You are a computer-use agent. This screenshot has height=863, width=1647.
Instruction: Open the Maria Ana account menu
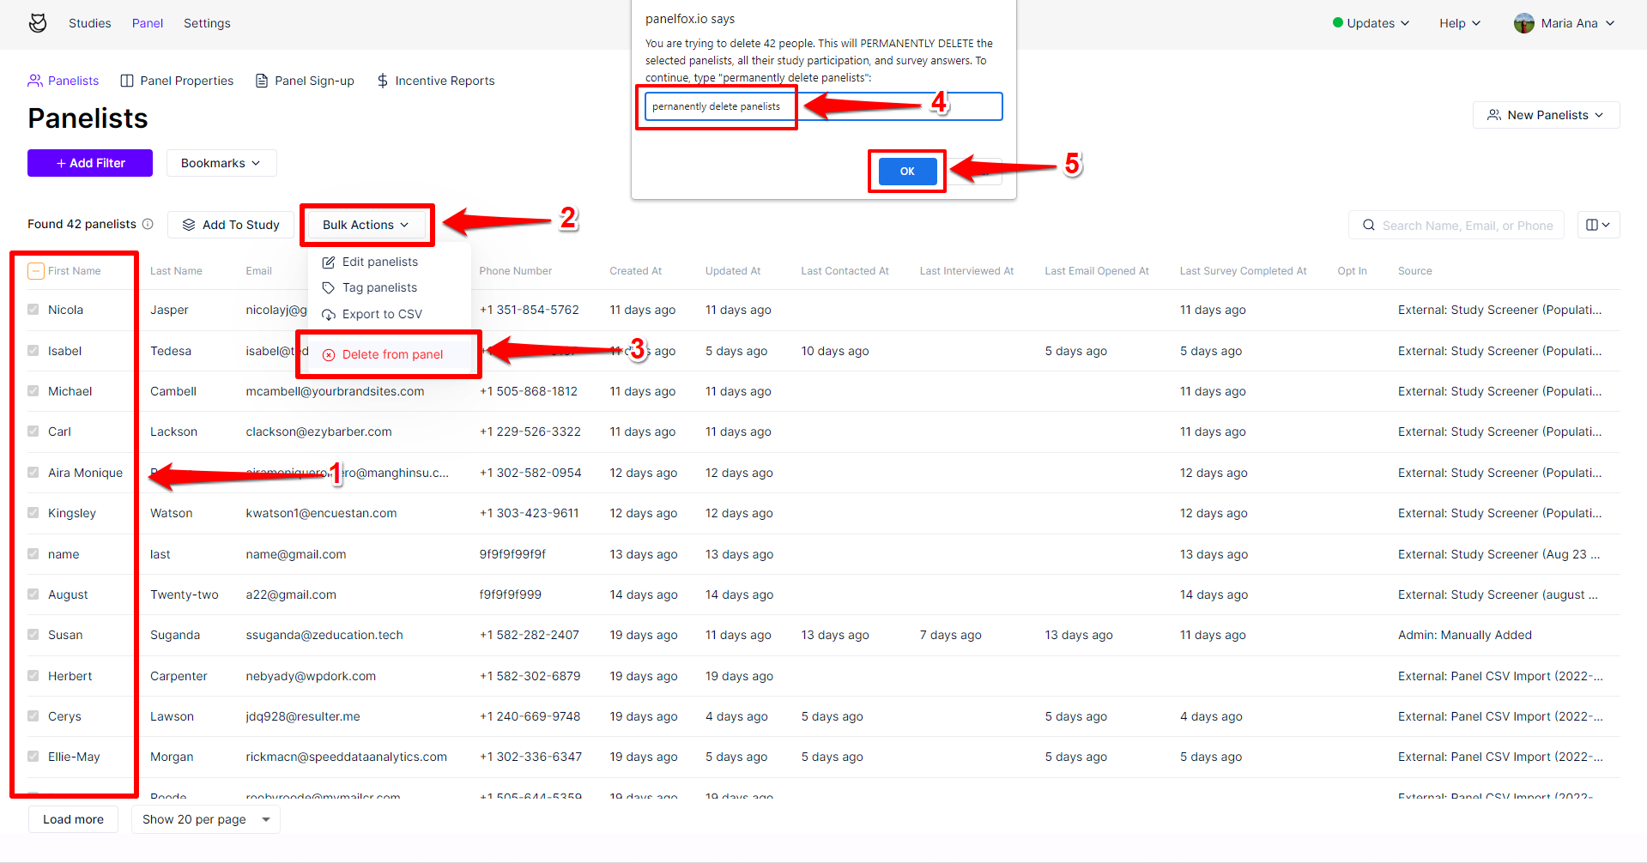tap(1565, 23)
